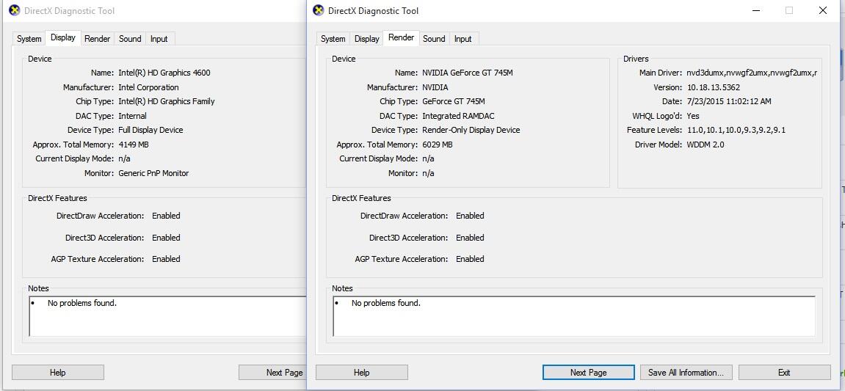This screenshot has height=391, width=845.
Task: Click Next Page in the Intel Graphics window
Action: 272,373
